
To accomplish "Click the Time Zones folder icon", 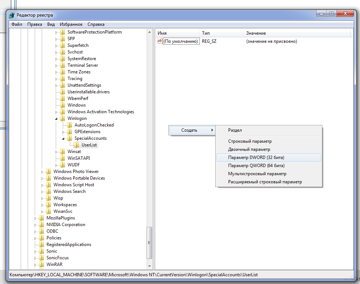I will tap(63, 72).
